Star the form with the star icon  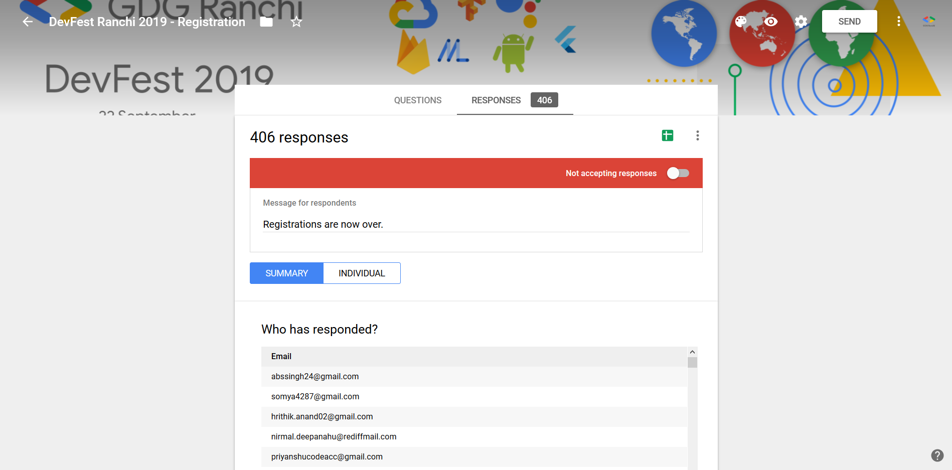coord(296,22)
